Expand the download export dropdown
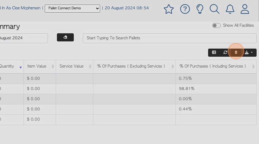 (248, 52)
